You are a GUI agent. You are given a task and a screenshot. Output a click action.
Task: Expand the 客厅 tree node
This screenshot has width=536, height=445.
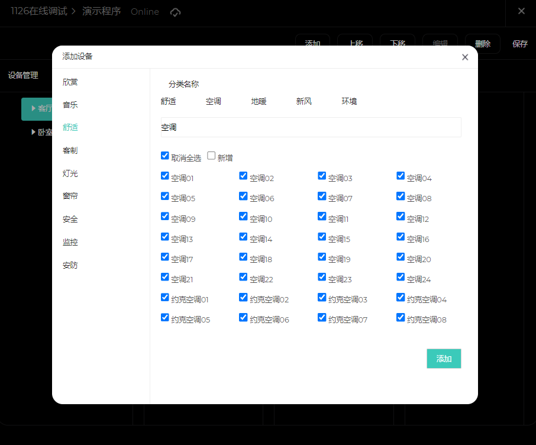coord(34,108)
